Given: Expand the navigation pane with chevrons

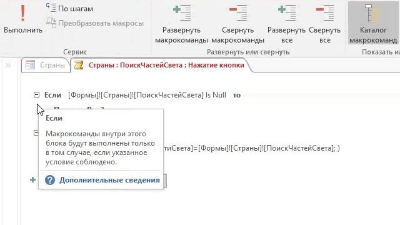Looking at the screenshot, I should coord(8,65).
